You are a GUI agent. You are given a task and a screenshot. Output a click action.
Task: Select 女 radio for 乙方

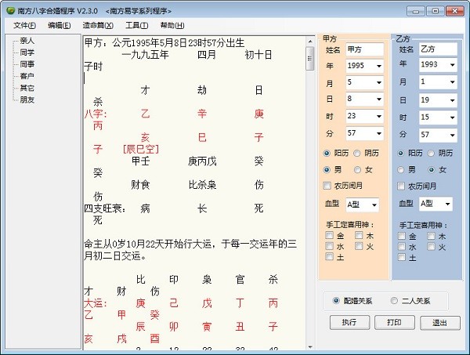432,170
